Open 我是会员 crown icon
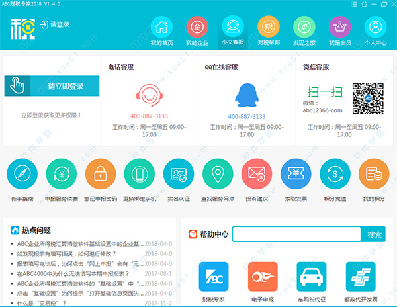Image resolution: width=397 pixels, height=307 pixels. [x=340, y=27]
